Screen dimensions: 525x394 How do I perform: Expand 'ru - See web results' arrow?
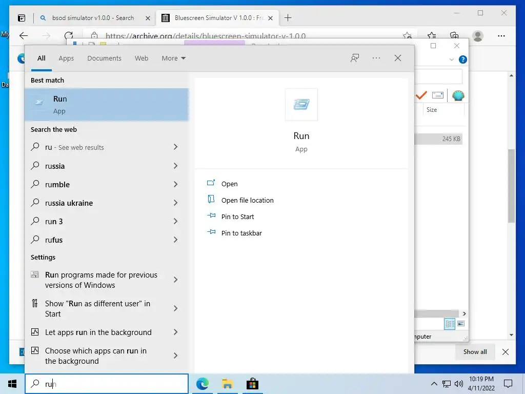pos(175,147)
